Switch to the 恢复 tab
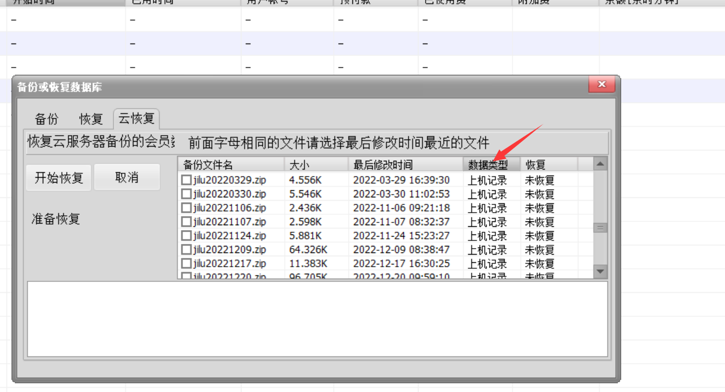This screenshot has height=392, width=725. point(91,119)
